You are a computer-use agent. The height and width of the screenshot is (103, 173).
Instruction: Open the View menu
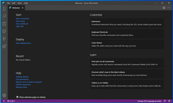tap(19, 3)
